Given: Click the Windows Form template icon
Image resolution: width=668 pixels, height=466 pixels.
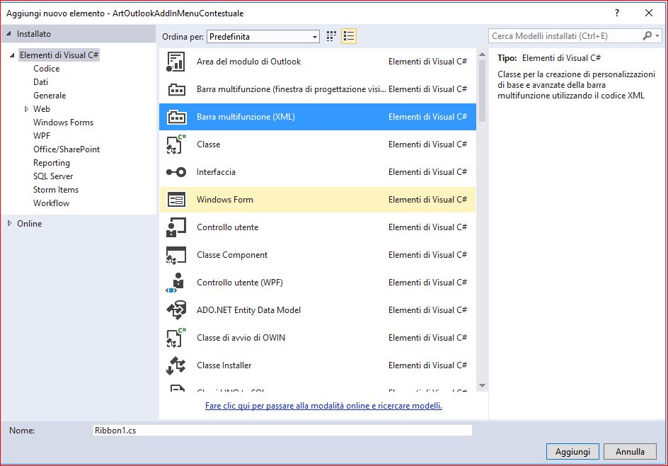Looking at the screenshot, I should tap(176, 200).
